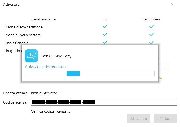Click the Technician checkmark for clona a livello settore
The image size is (180, 127).
(152, 34)
